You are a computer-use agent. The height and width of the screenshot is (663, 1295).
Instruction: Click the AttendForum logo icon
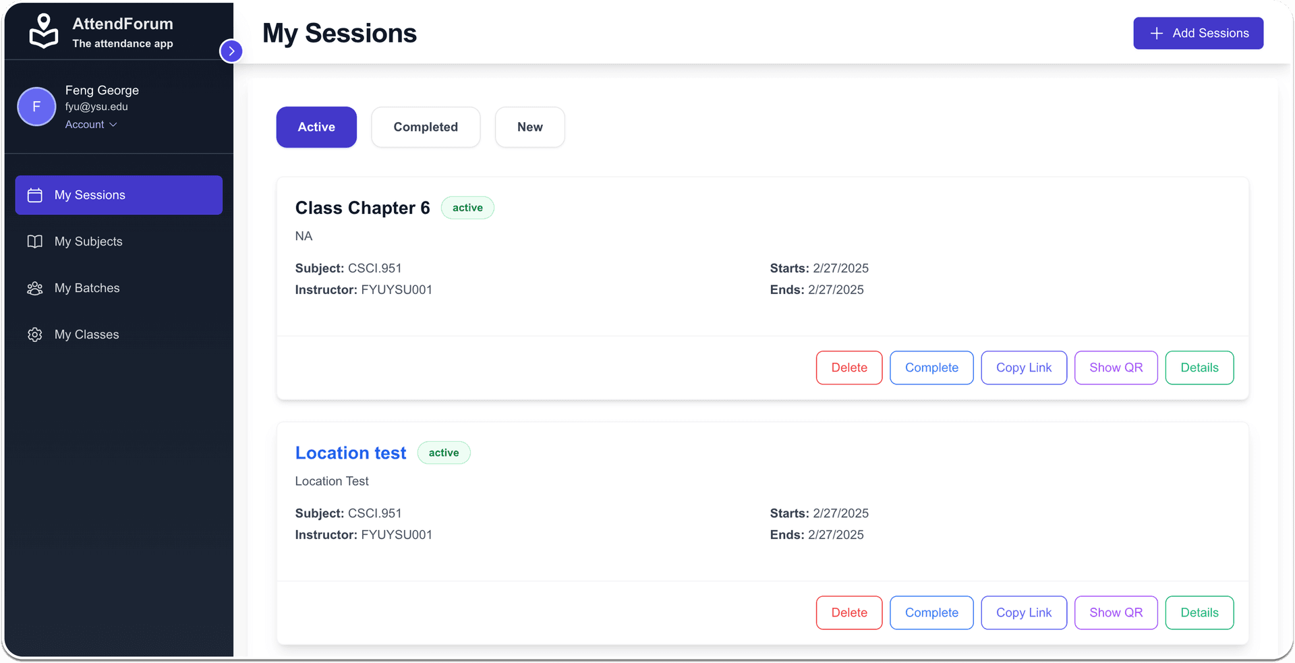(44, 31)
